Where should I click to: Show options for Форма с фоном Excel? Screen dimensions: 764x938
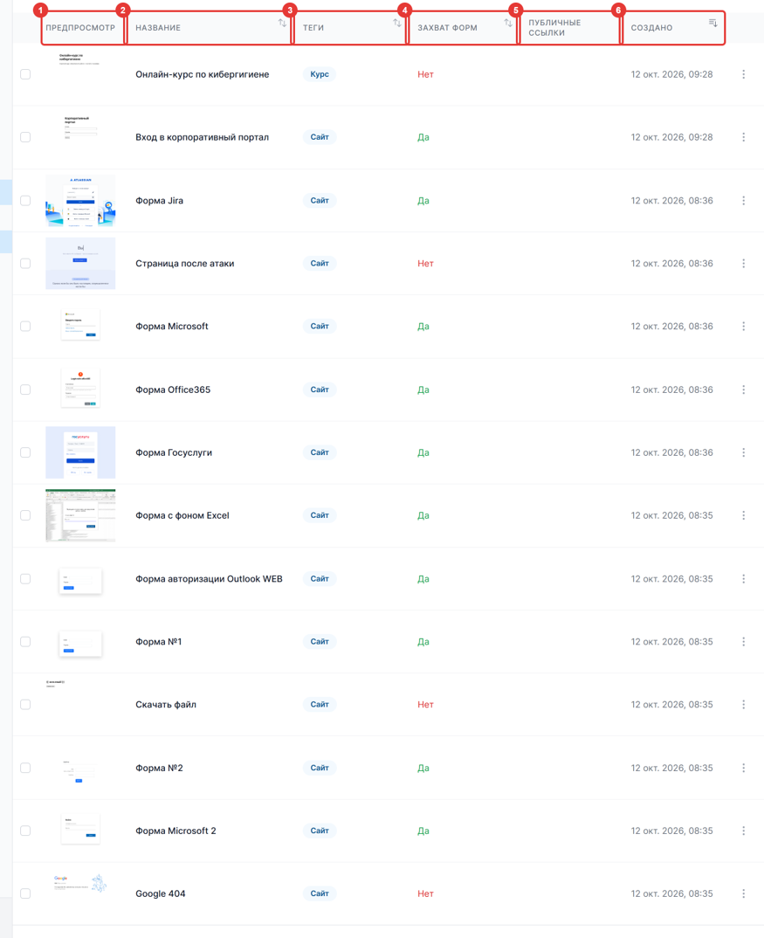tap(744, 515)
